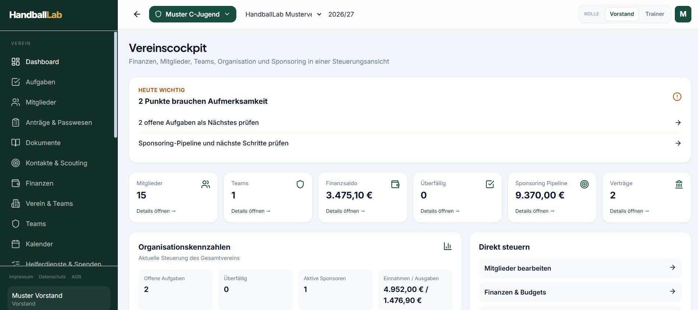Click the alert icon in Heute Wichtig card
Screen dimensions: 698x310
(x=677, y=96)
